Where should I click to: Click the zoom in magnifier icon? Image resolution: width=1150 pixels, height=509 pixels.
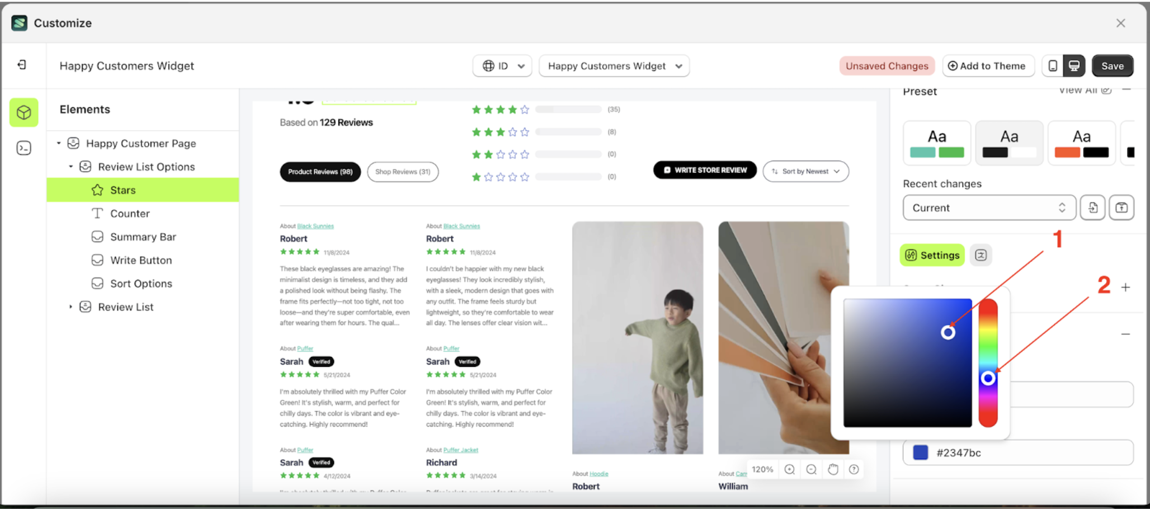click(789, 469)
